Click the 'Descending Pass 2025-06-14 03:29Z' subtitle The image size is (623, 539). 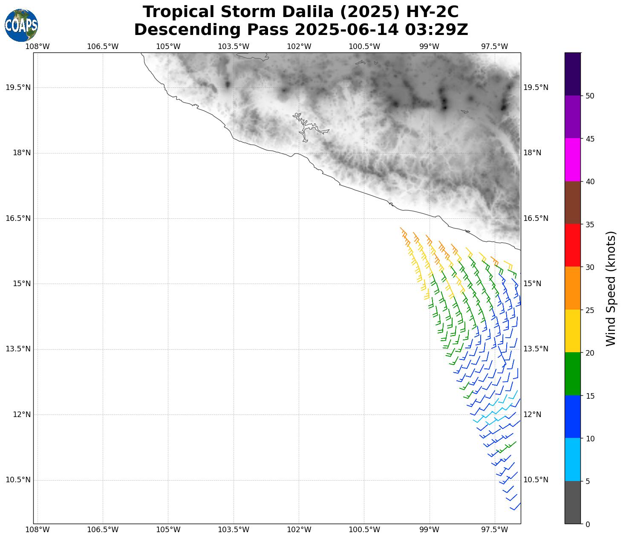coord(300,30)
